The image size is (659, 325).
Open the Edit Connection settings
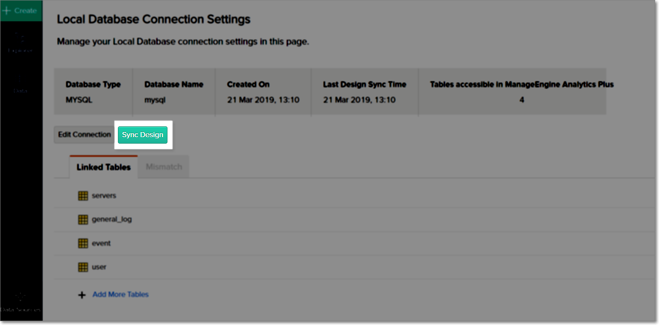click(84, 135)
